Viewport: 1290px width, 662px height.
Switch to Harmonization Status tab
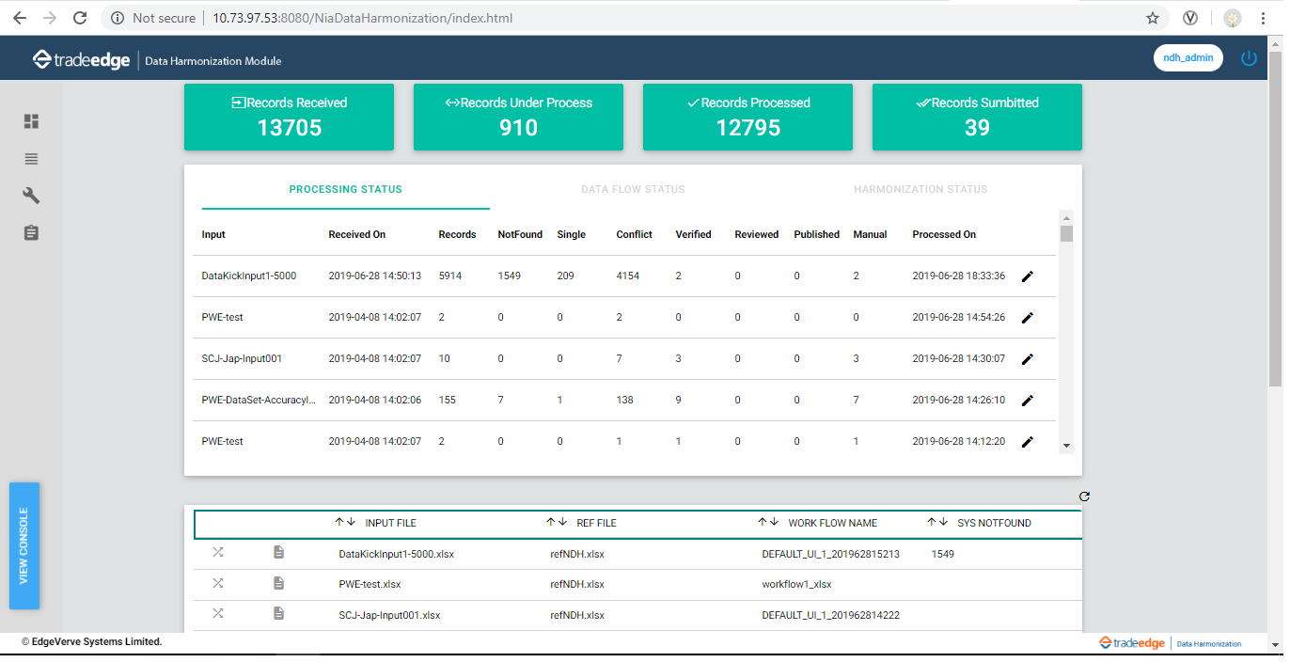point(920,190)
